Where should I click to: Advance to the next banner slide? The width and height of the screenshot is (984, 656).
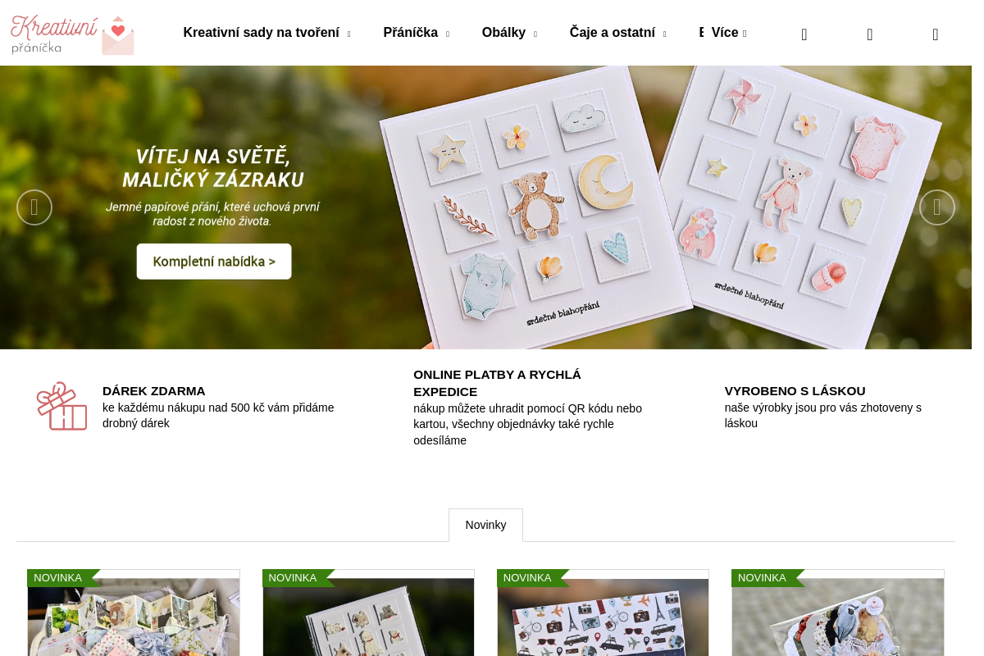pos(937,207)
